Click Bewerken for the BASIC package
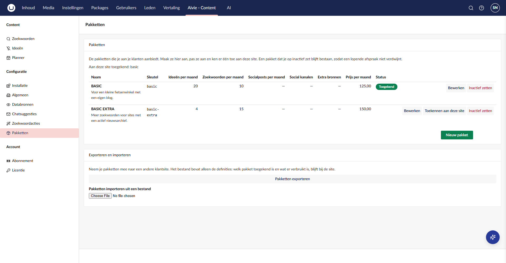The image size is (506, 263). click(x=456, y=88)
